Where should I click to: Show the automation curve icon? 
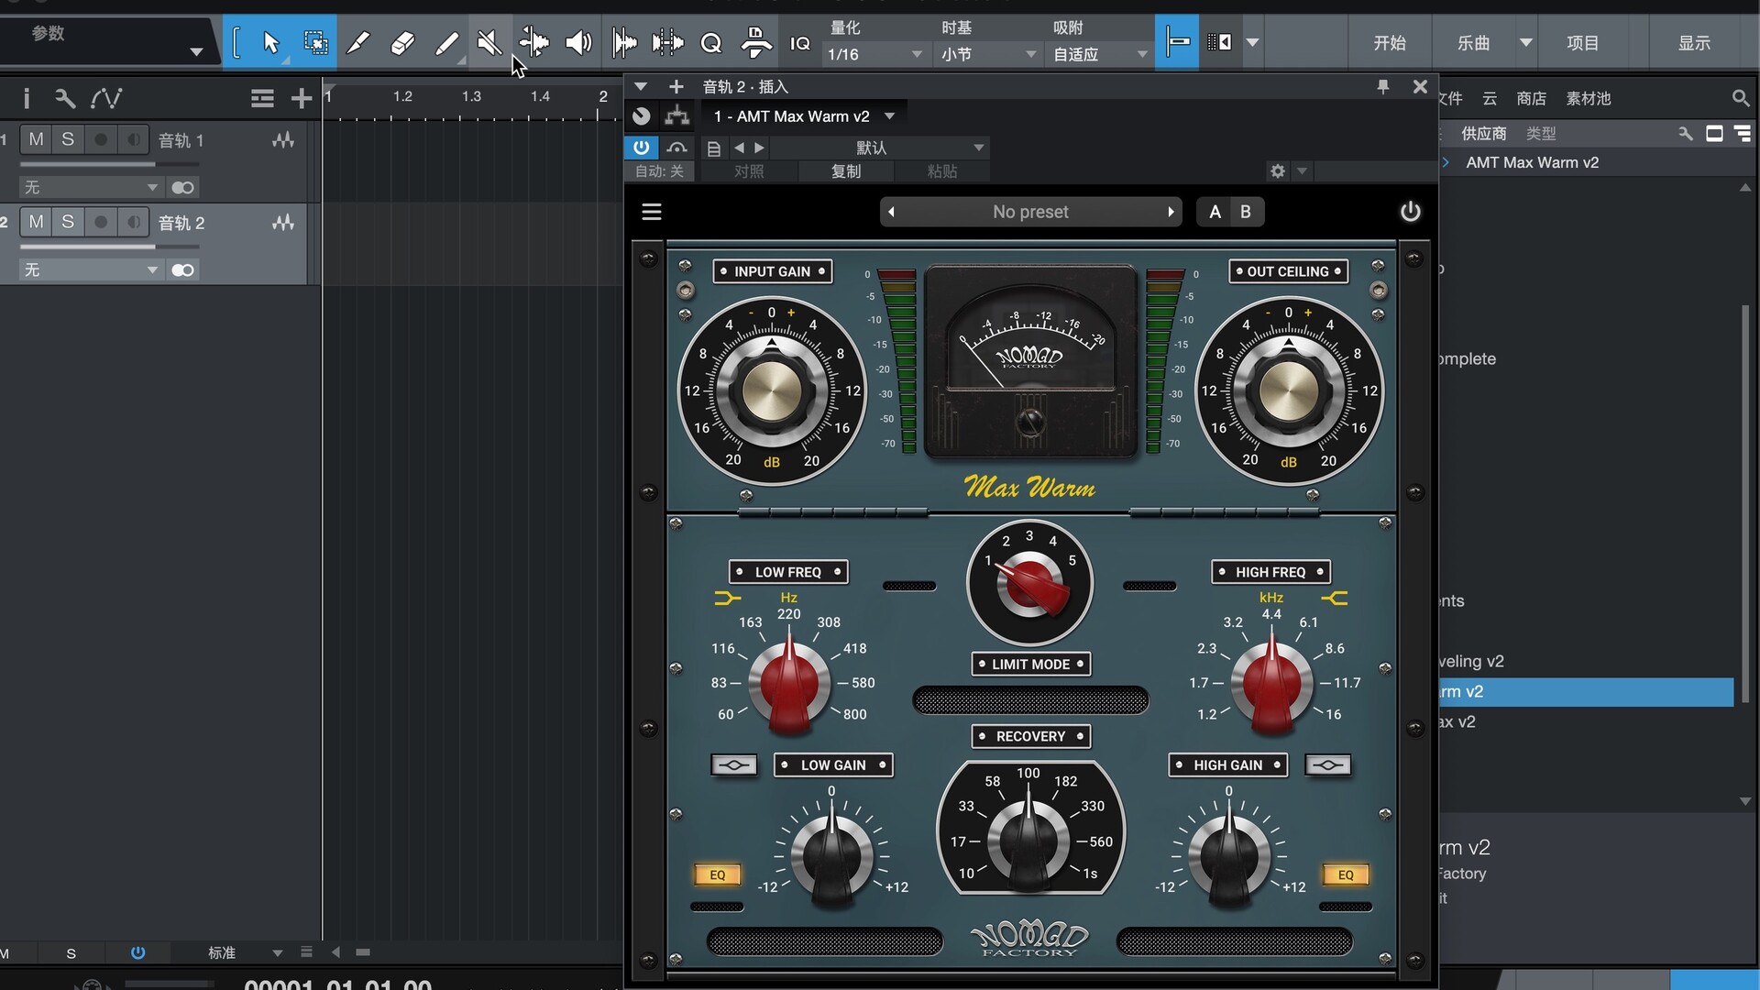[x=106, y=98]
